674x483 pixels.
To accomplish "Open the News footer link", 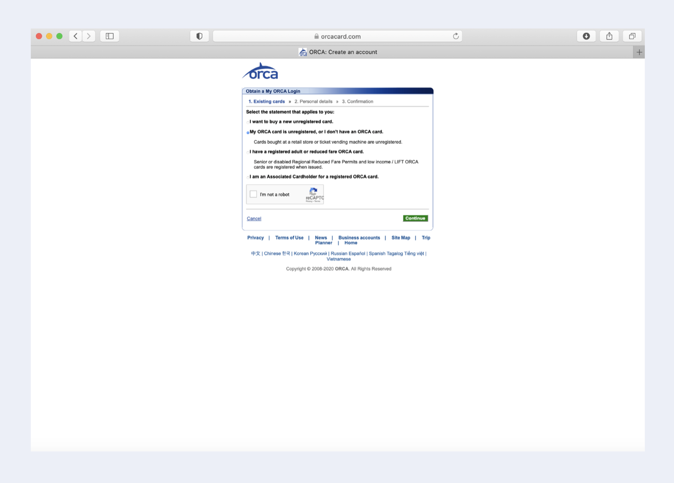I will click(x=321, y=238).
